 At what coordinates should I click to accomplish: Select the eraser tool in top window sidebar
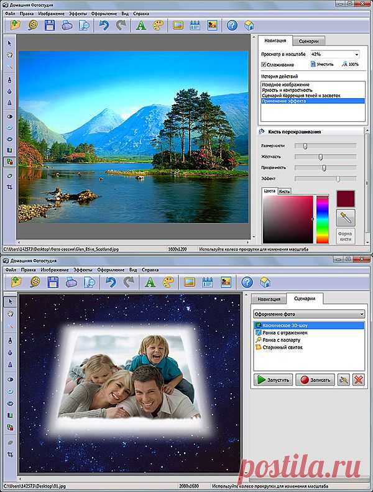(x=10, y=176)
